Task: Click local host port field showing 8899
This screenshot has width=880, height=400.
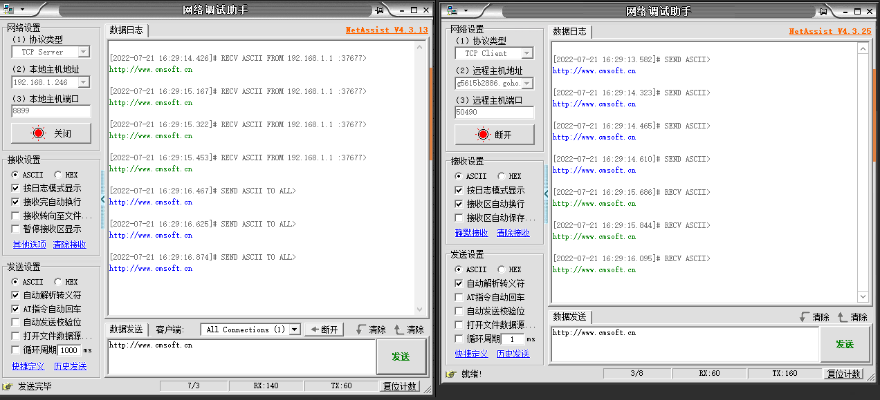Action: (51, 111)
